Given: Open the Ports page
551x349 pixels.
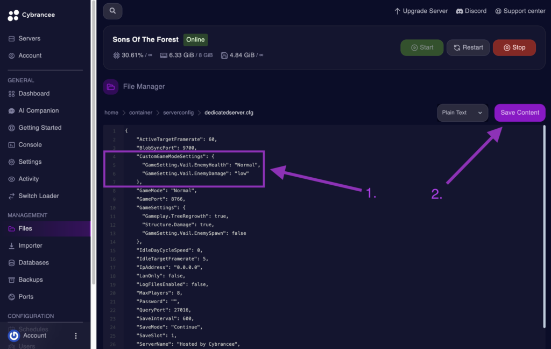Looking at the screenshot, I should point(26,297).
